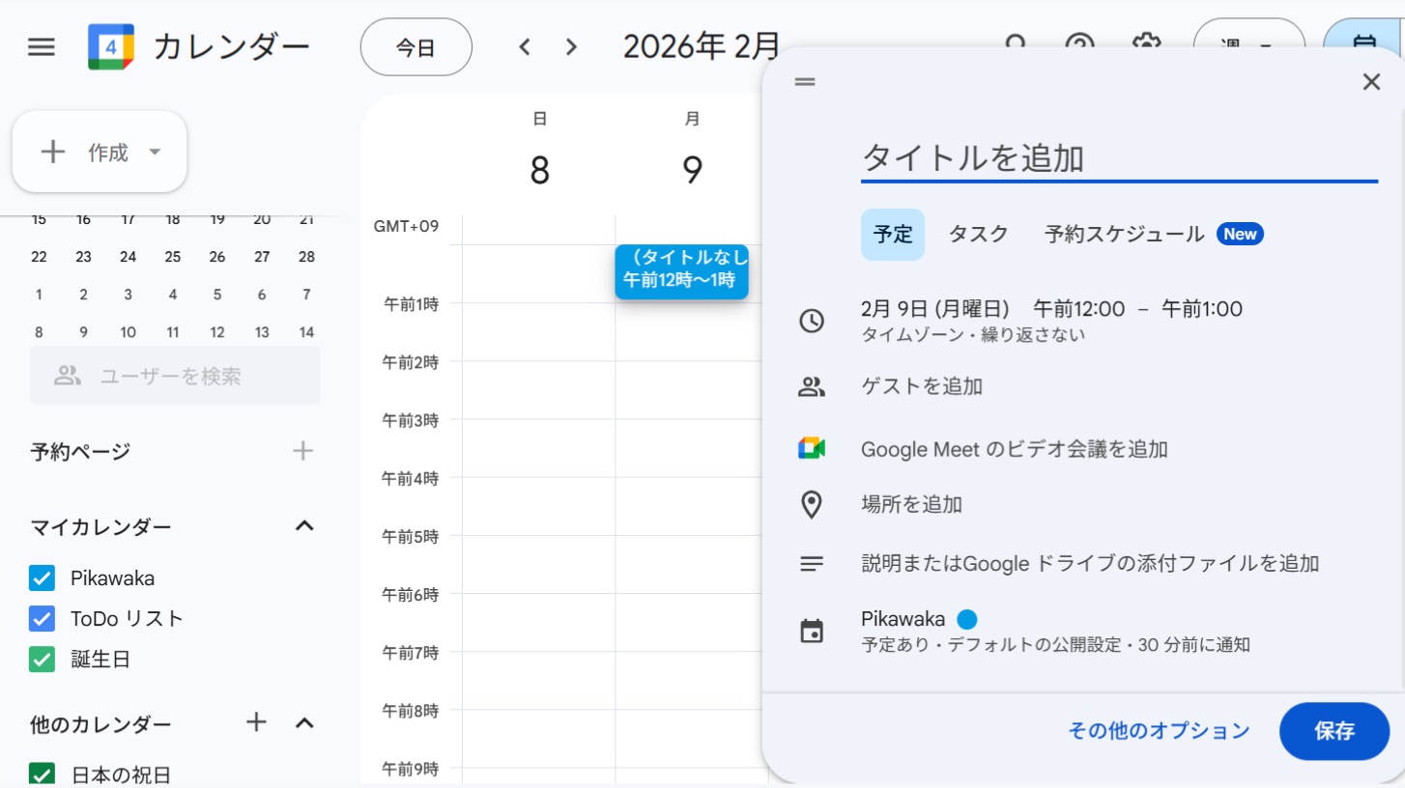The image size is (1405, 788).
Task: Switch to the タスク tab
Action: pyautogui.click(x=978, y=234)
